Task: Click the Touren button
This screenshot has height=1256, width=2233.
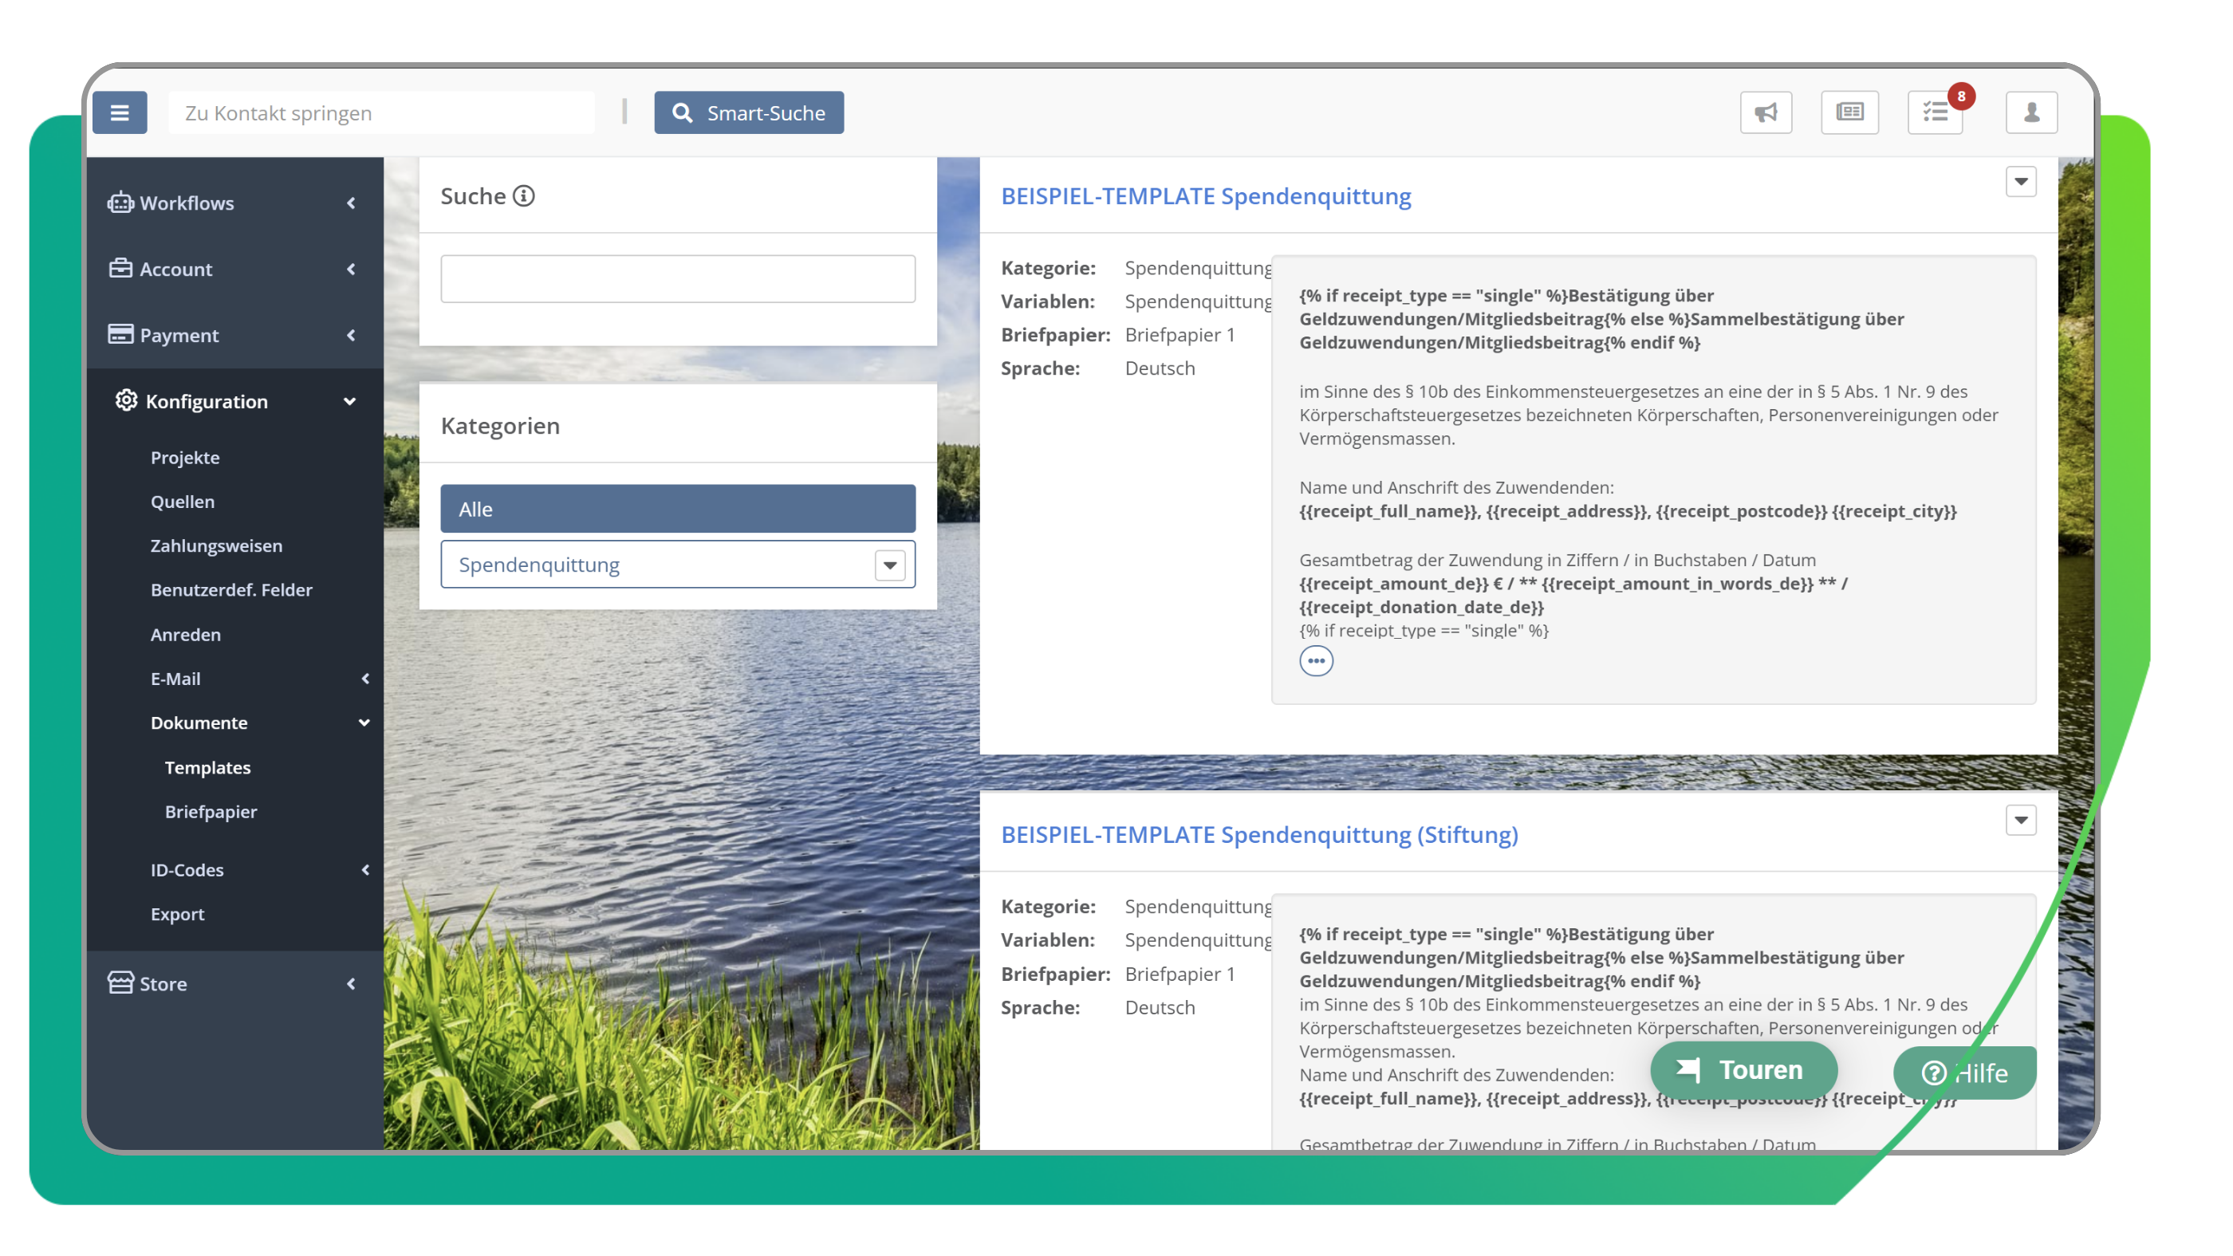Action: (1743, 1069)
